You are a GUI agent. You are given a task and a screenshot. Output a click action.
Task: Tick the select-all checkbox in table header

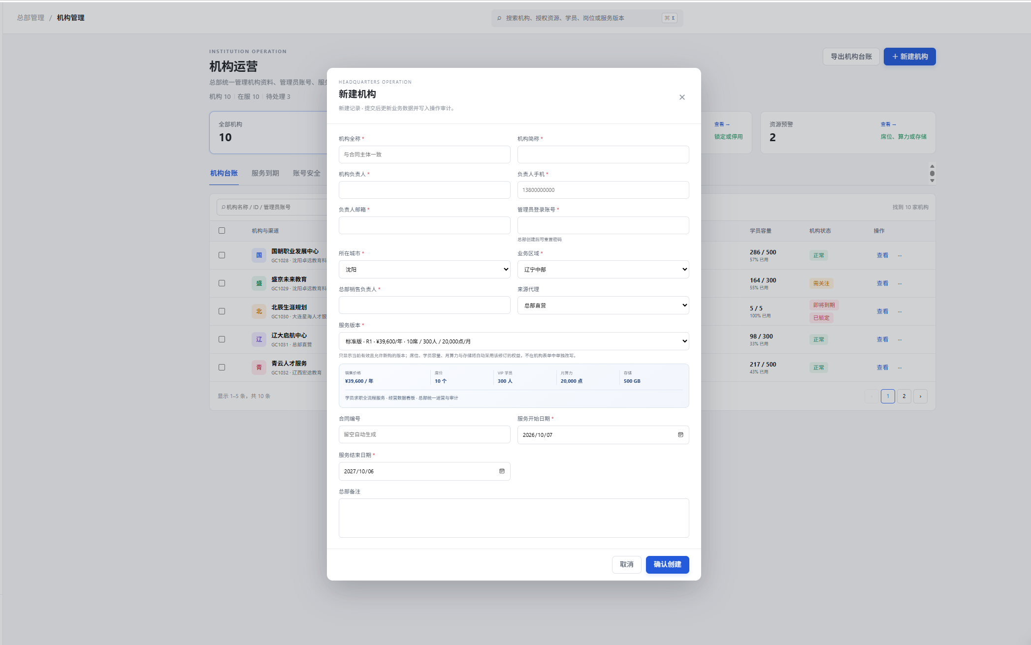coord(222,231)
